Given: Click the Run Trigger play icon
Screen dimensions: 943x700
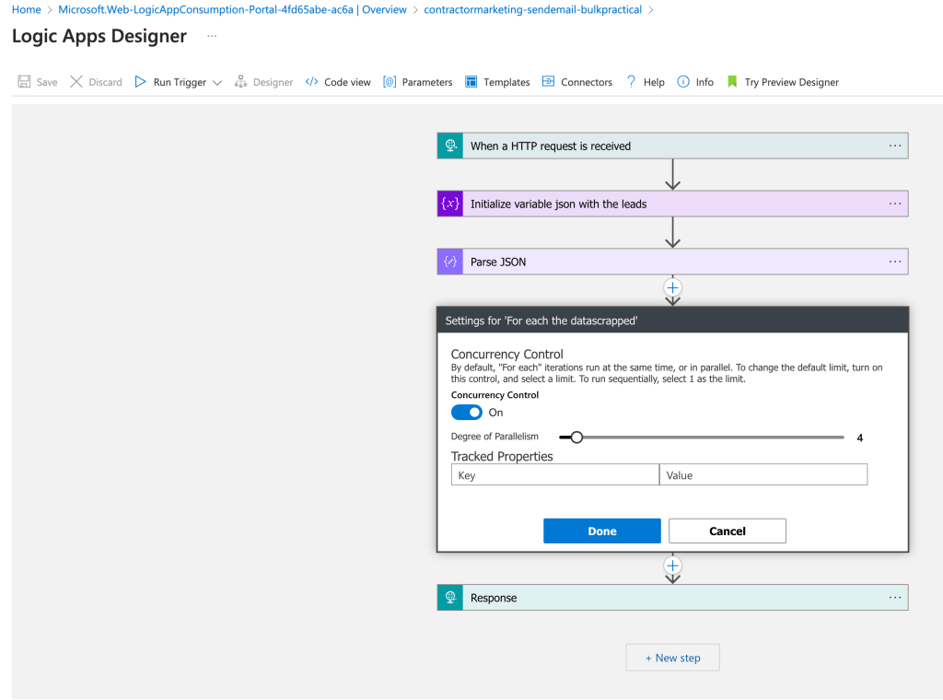Looking at the screenshot, I should (x=140, y=82).
